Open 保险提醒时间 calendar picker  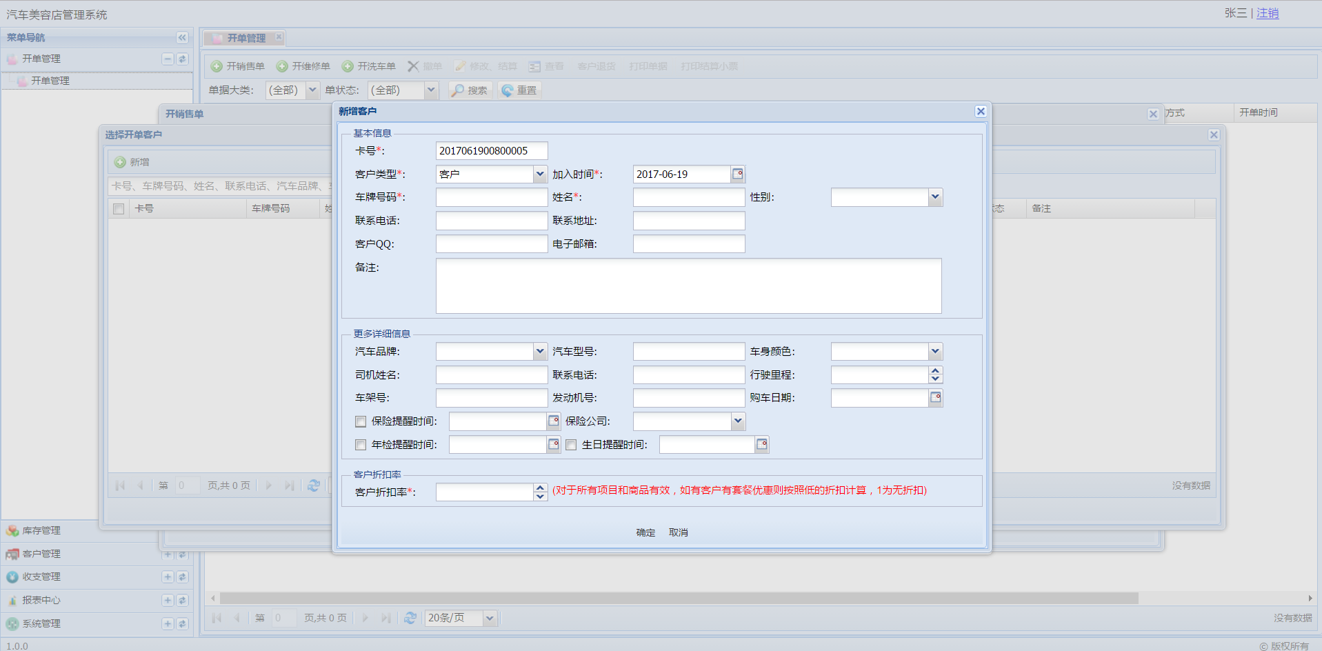coord(554,421)
